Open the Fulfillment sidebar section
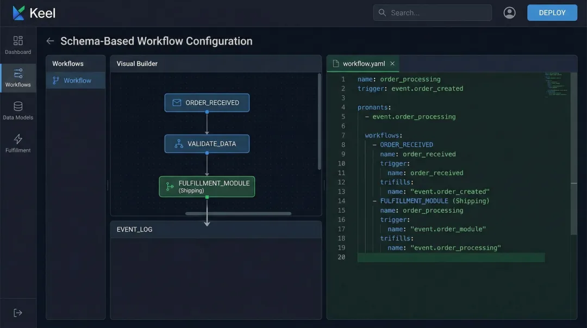Viewport: 587px width, 328px height. point(18,144)
